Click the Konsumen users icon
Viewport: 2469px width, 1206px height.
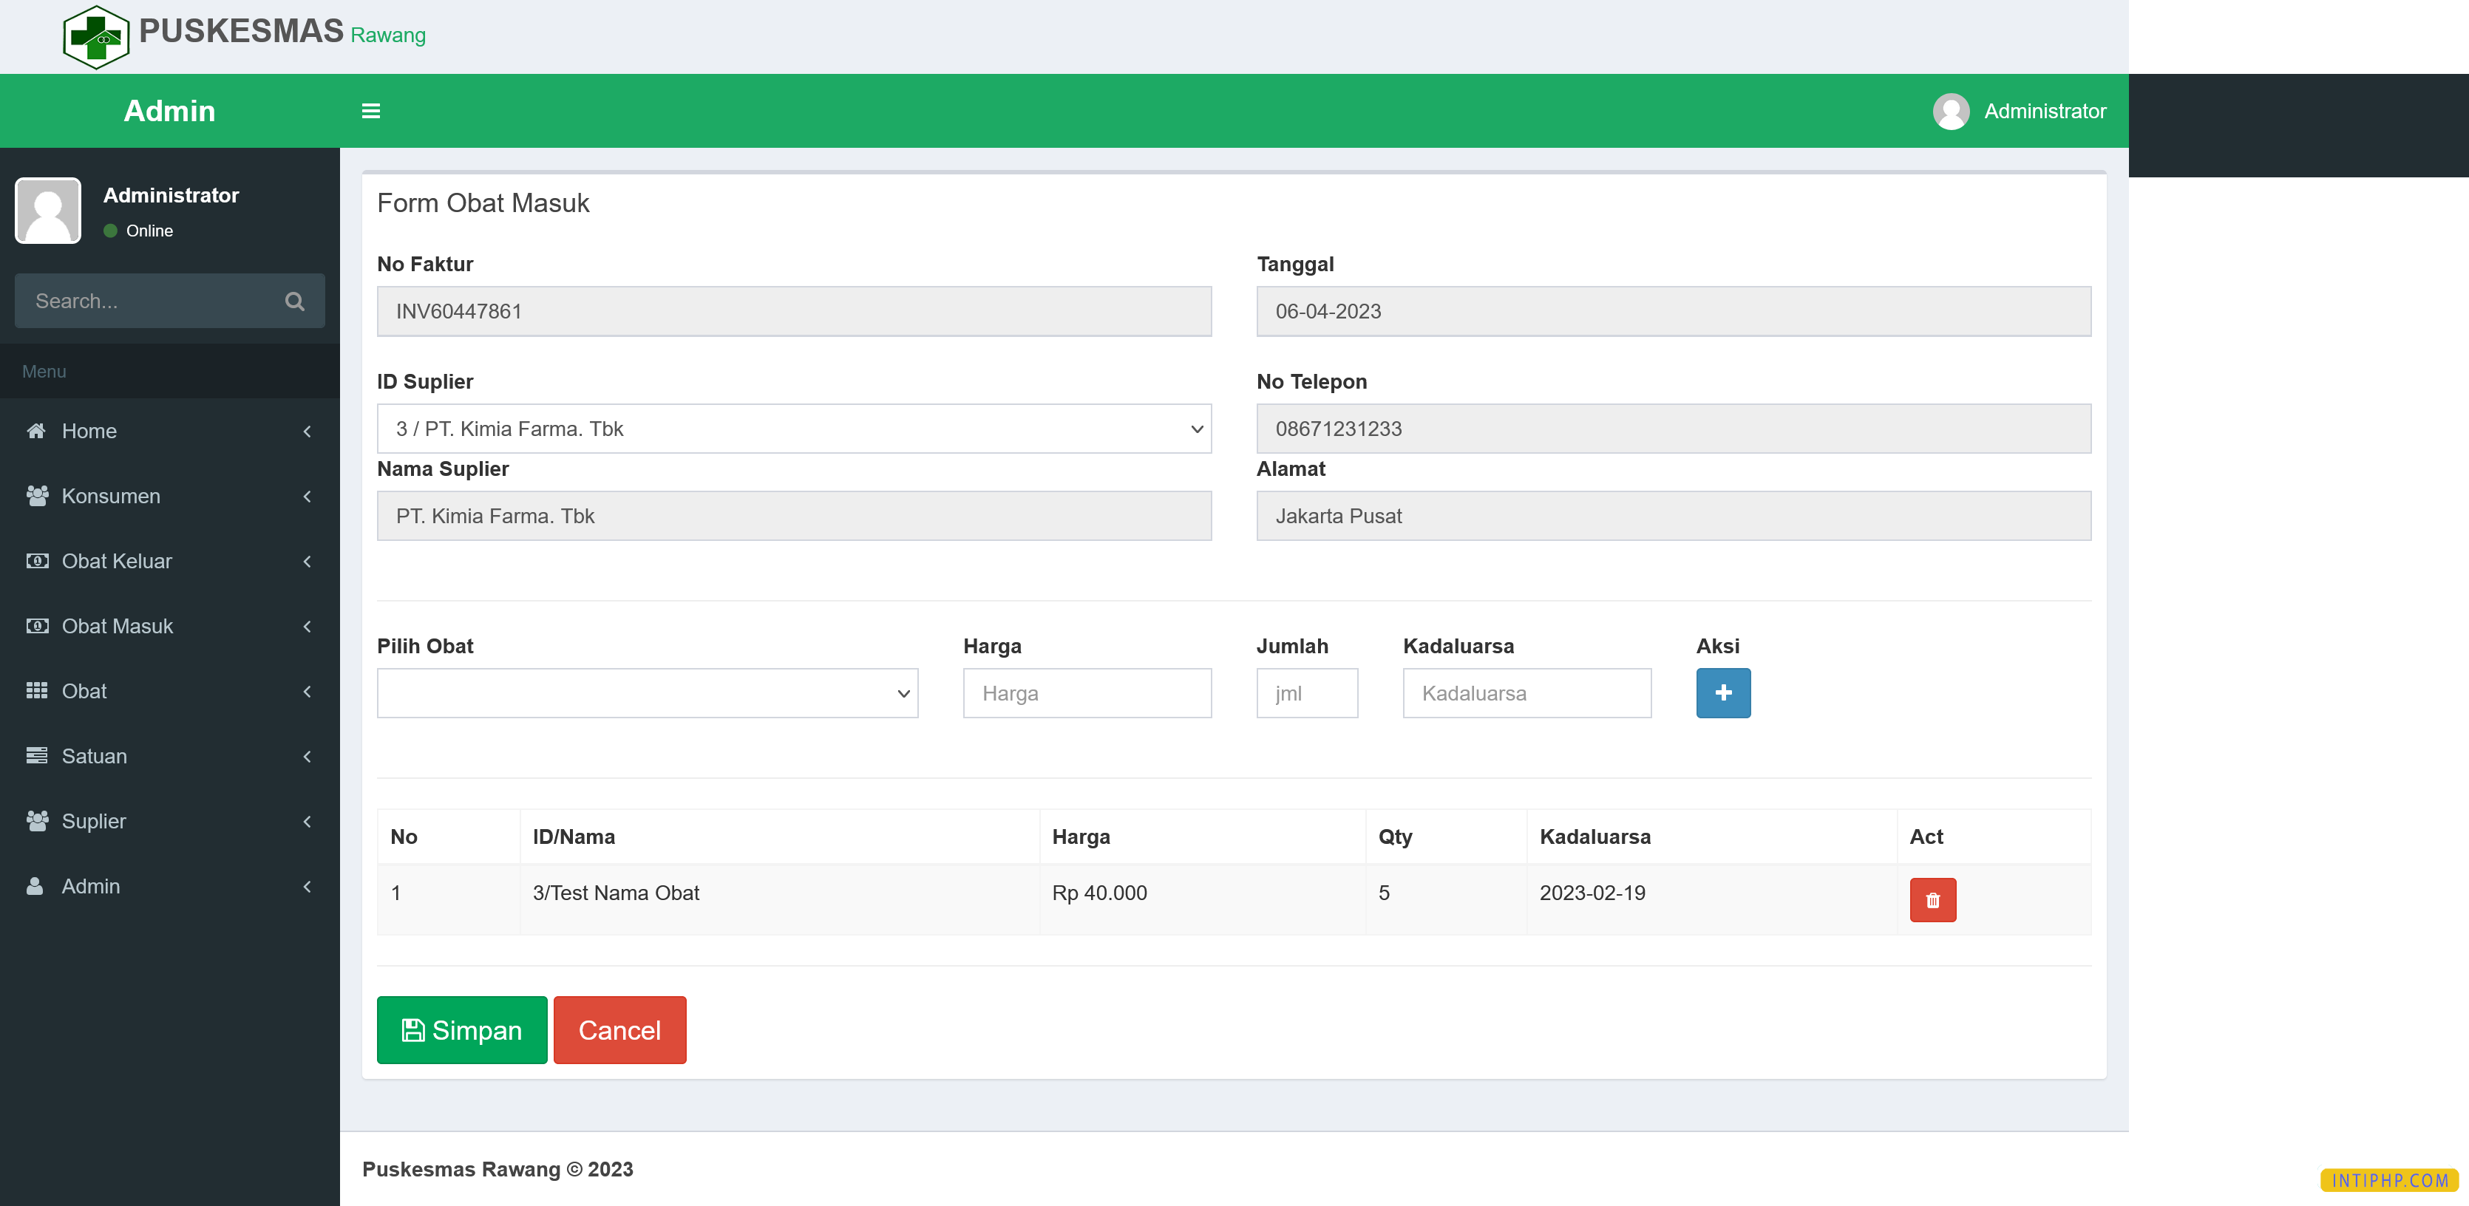click(36, 496)
